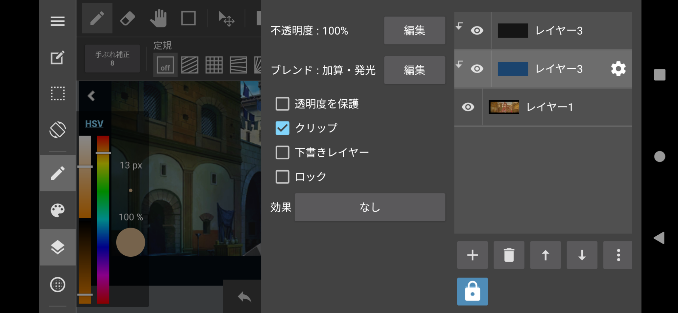Select the off ruler option
Viewport: 678px width, 313px height.
point(165,65)
